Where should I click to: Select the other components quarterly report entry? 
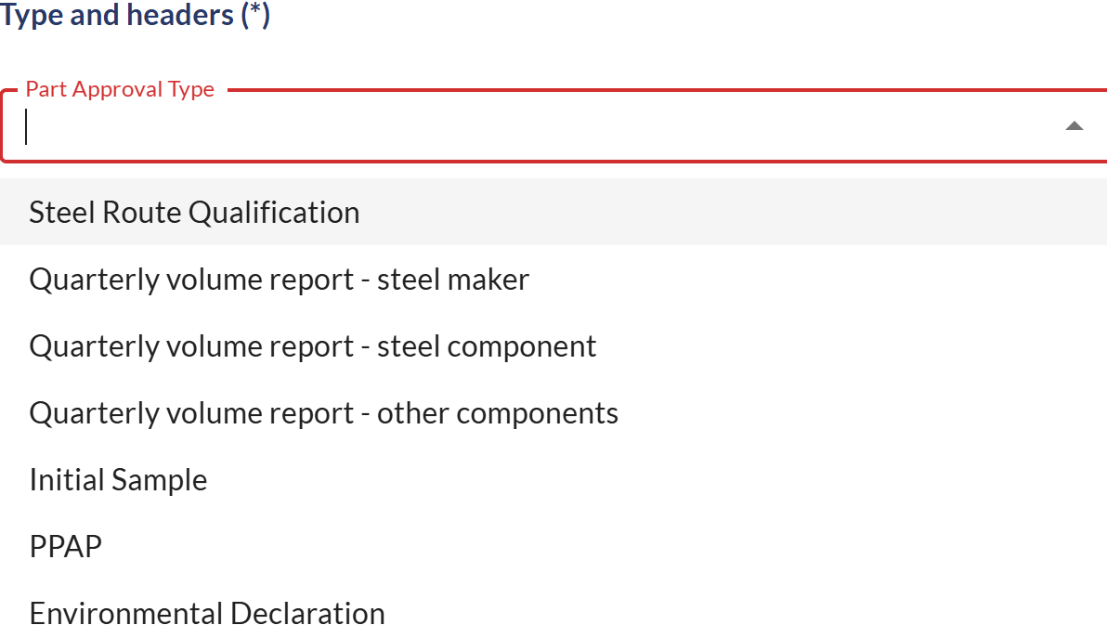pyautogui.click(x=323, y=413)
